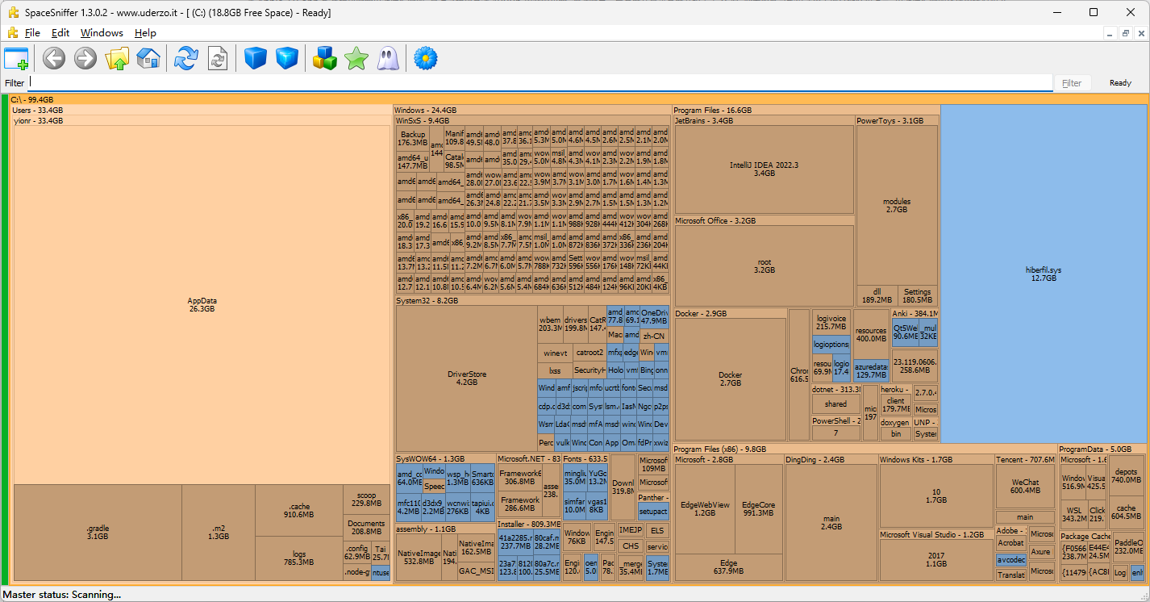1150x602 pixels.
Task: Select the AppData 26.3GB block
Action: tap(202, 304)
